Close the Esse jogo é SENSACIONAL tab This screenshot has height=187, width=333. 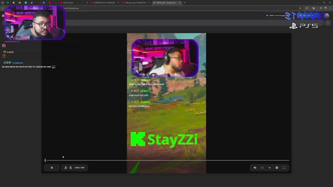coord(149,3)
